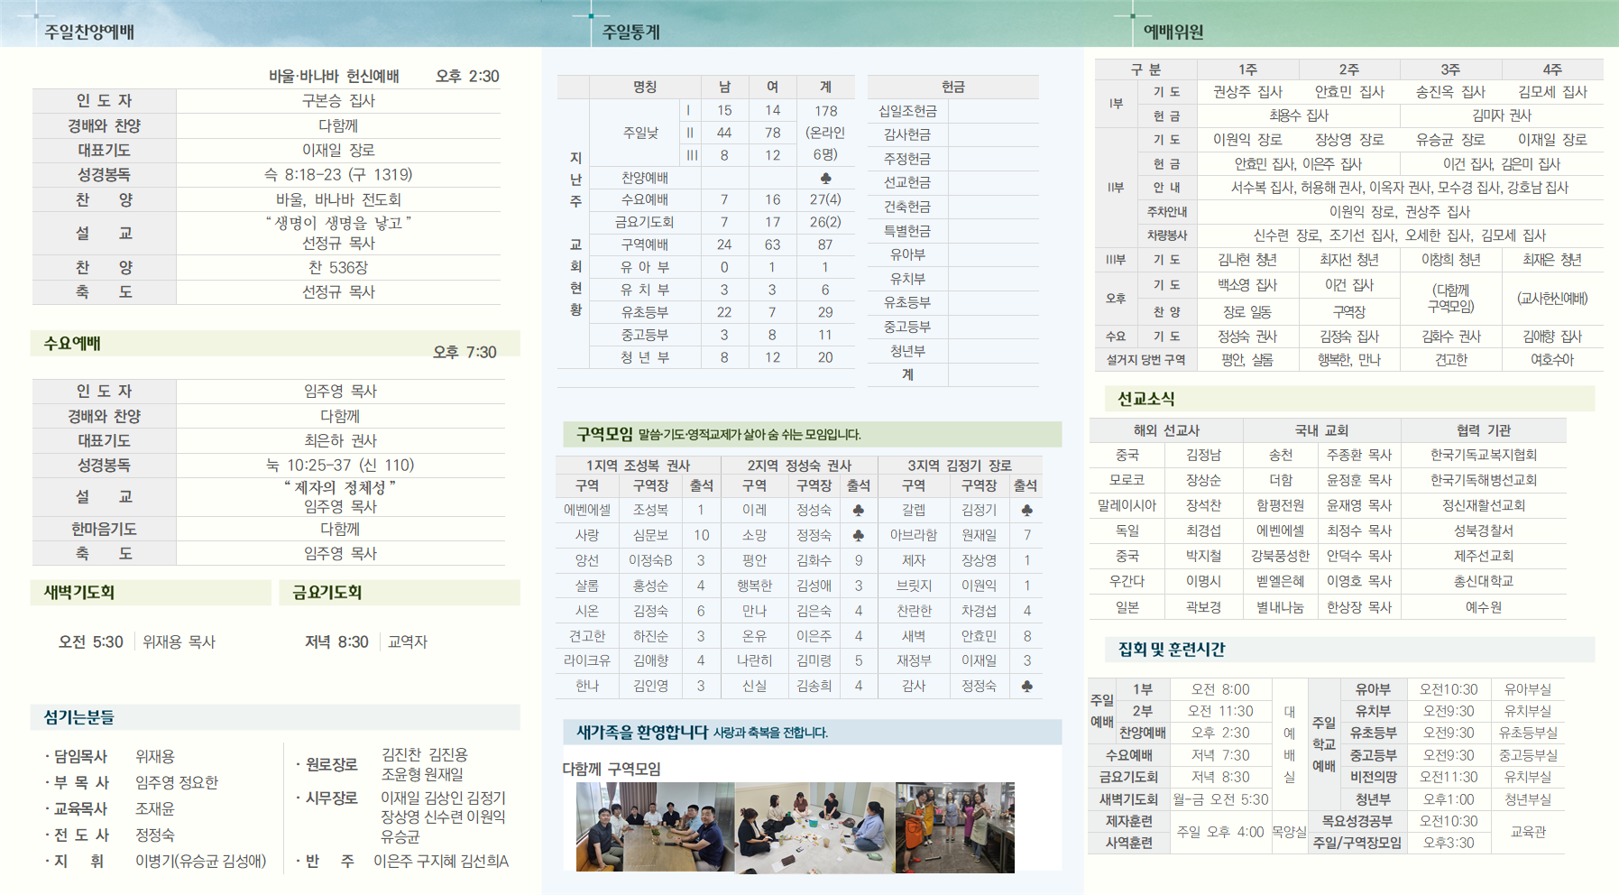
Task: Click the club symbol in 찬양예배 statistics row
Action: pos(825,178)
